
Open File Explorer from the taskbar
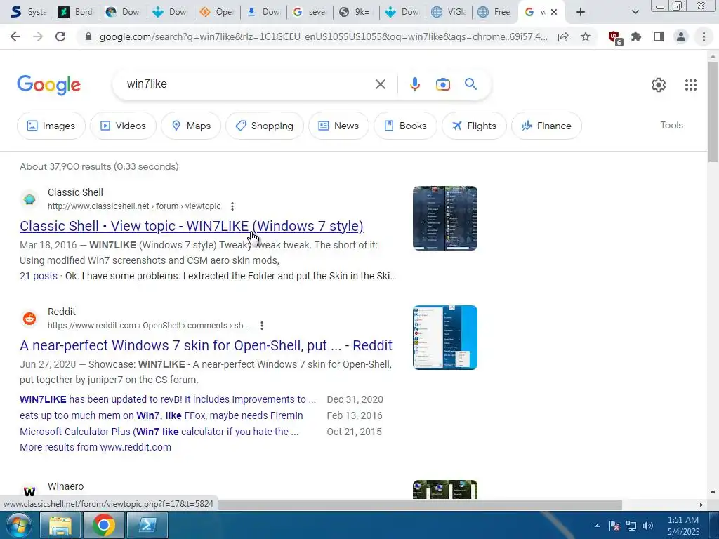pos(60,525)
